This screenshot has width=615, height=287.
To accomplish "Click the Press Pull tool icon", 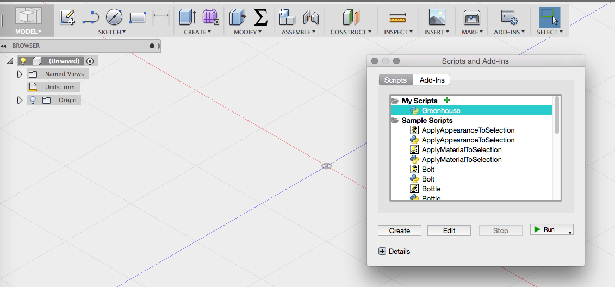I will pyautogui.click(x=237, y=17).
